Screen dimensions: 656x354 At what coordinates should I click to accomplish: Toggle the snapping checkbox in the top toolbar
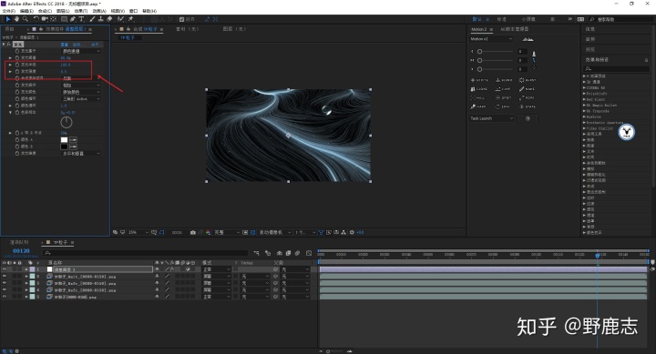click(181, 19)
